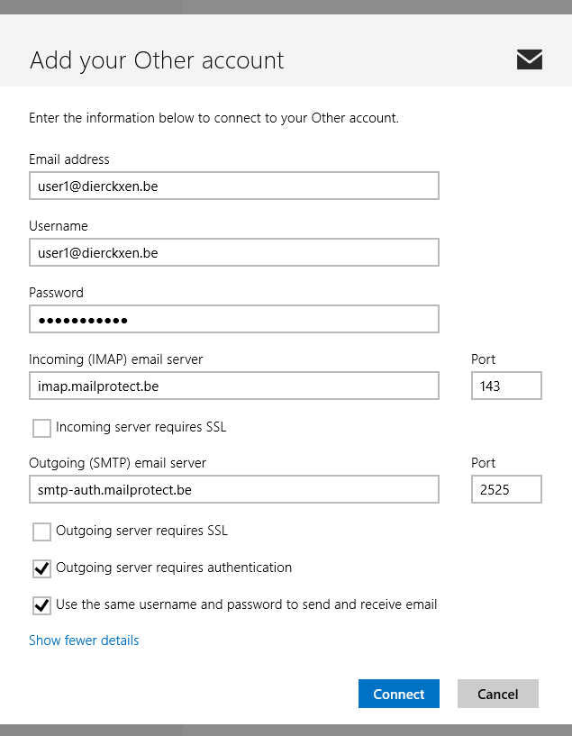Click the 'Email address' field label
Image resolution: width=572 pixels, height=736 pixels.
(69, 159)
